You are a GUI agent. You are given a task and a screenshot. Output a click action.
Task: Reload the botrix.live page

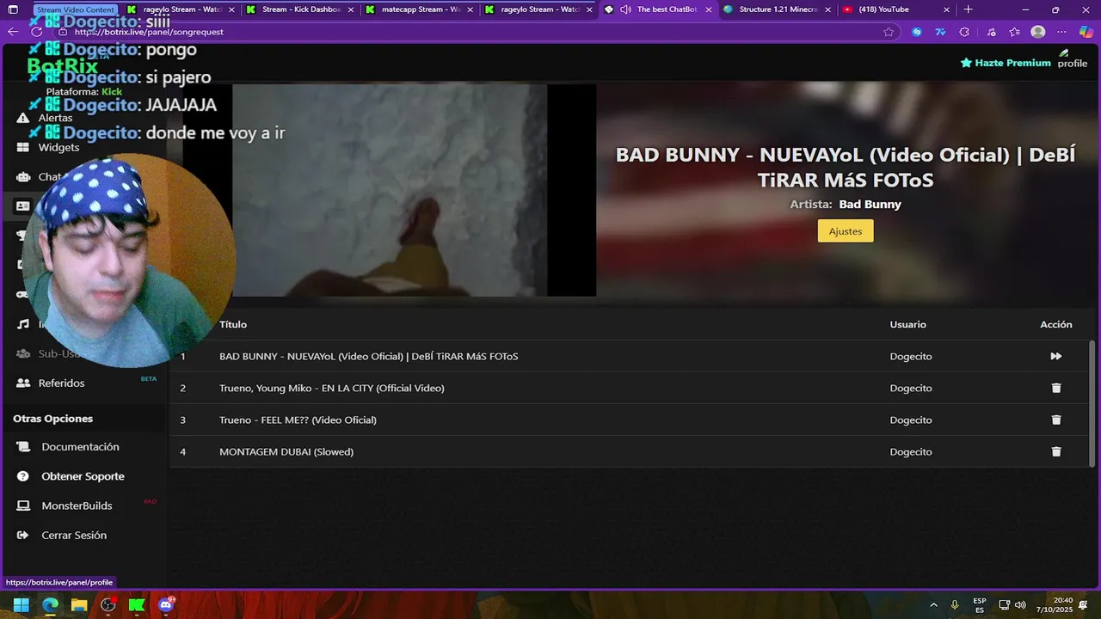pos(36,32)
